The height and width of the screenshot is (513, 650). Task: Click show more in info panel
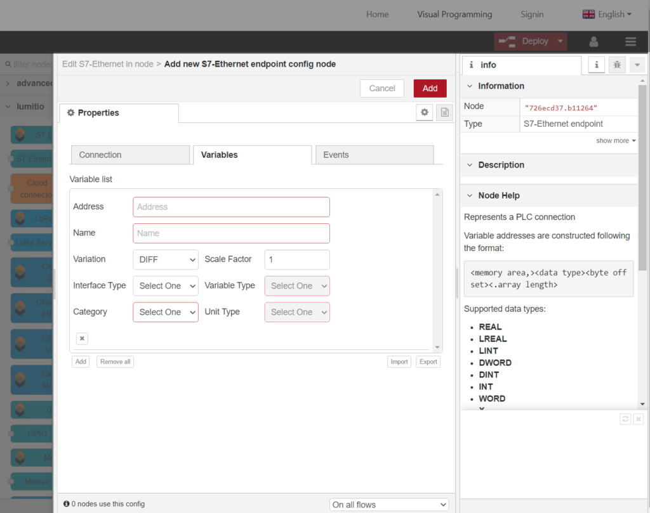(616, 141)
